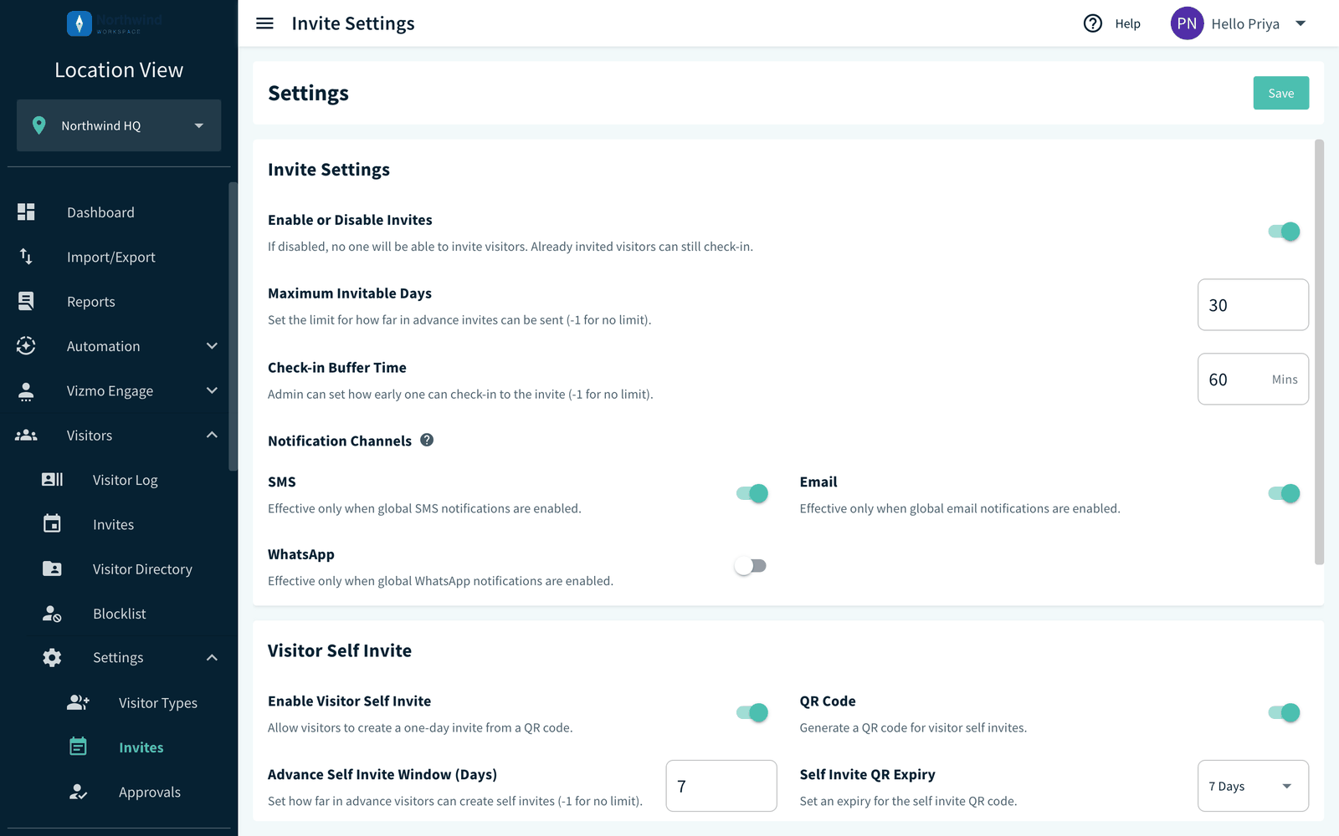Click the Visitor Types add-person icon
Image resolution: width=1339 pixels, height=836 pixels.
78,702
